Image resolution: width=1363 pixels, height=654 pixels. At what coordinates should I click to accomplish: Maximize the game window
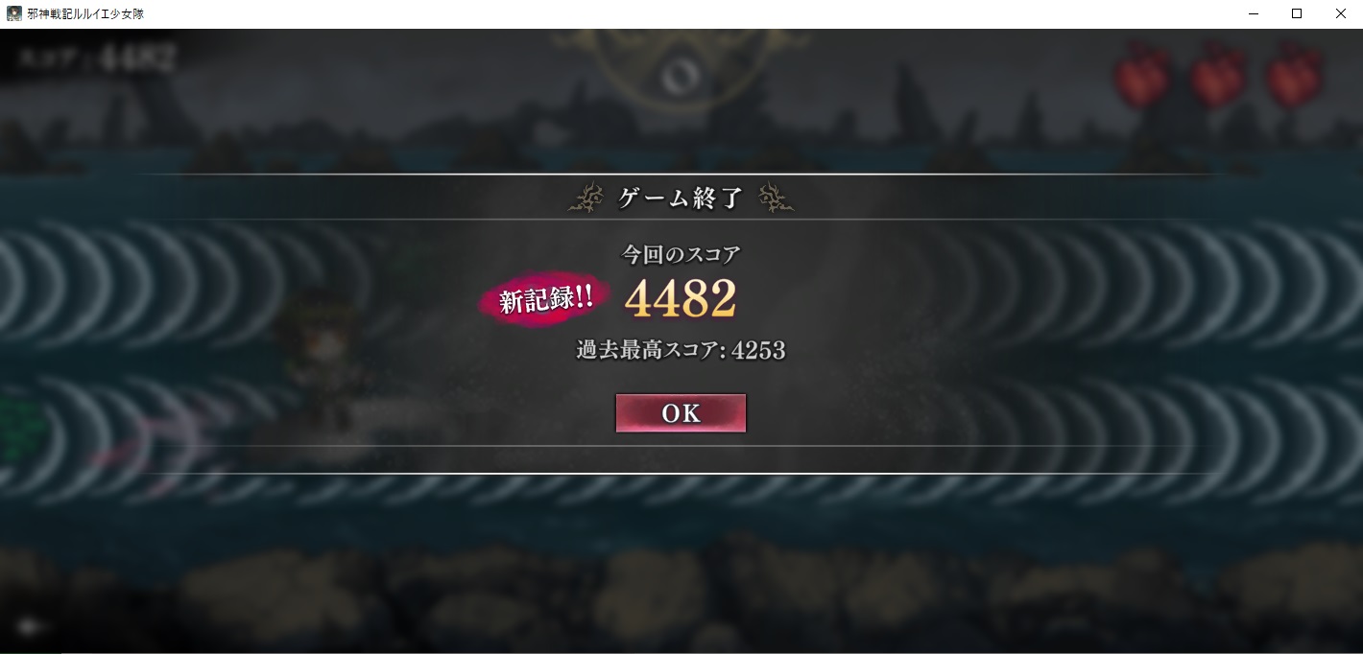point(1297,13)
